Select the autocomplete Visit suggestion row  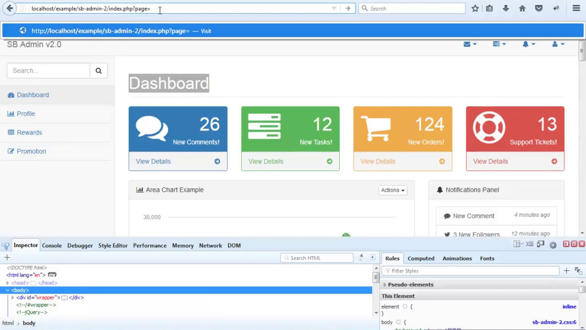coord(293,31)
